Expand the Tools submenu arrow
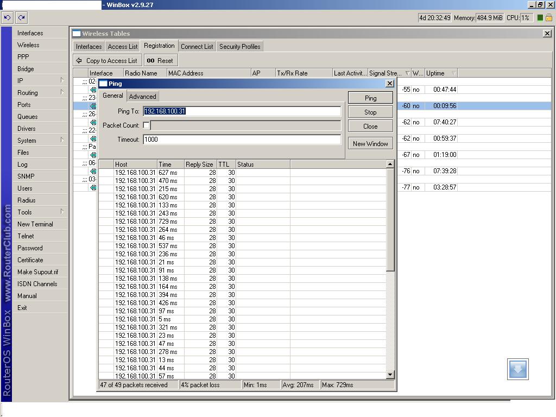Screen dimensions: 556x417 62,211
